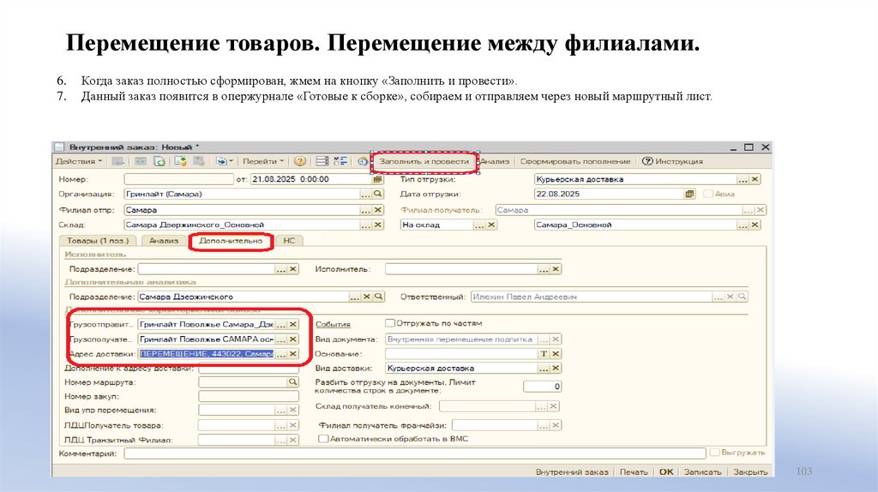
Task: Click the Записать button
Action: click(702, 471)
